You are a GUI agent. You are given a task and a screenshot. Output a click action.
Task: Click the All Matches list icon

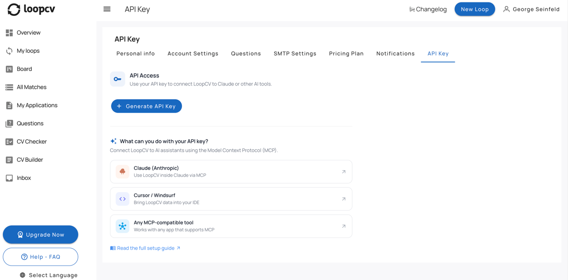(x=9, y=87)
